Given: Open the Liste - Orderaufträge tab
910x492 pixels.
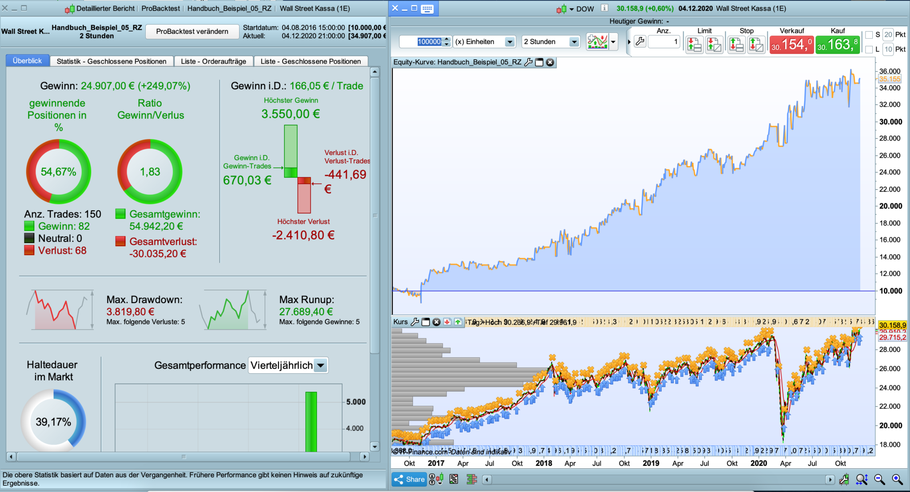Looking at the screenshot, I should click(213, 61).
